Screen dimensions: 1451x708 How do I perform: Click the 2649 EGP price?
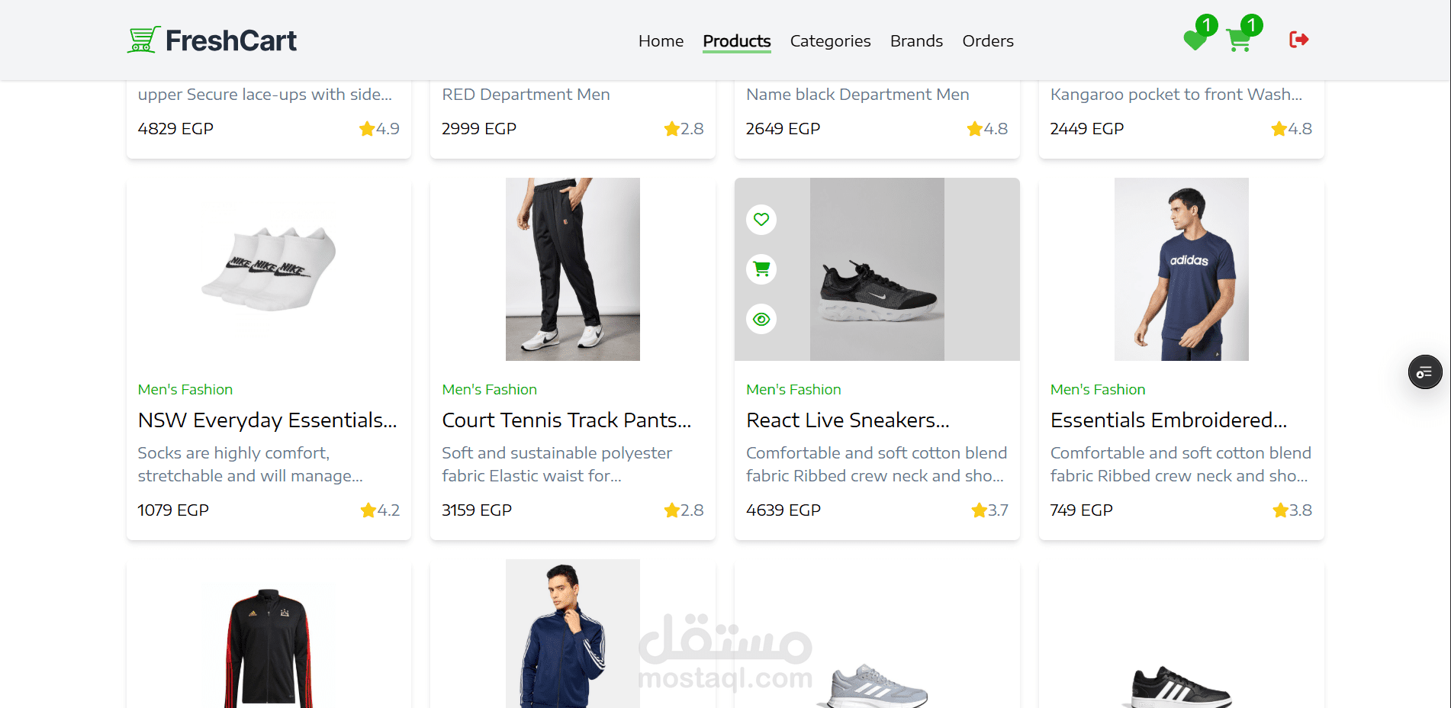(x=783, y=129)
